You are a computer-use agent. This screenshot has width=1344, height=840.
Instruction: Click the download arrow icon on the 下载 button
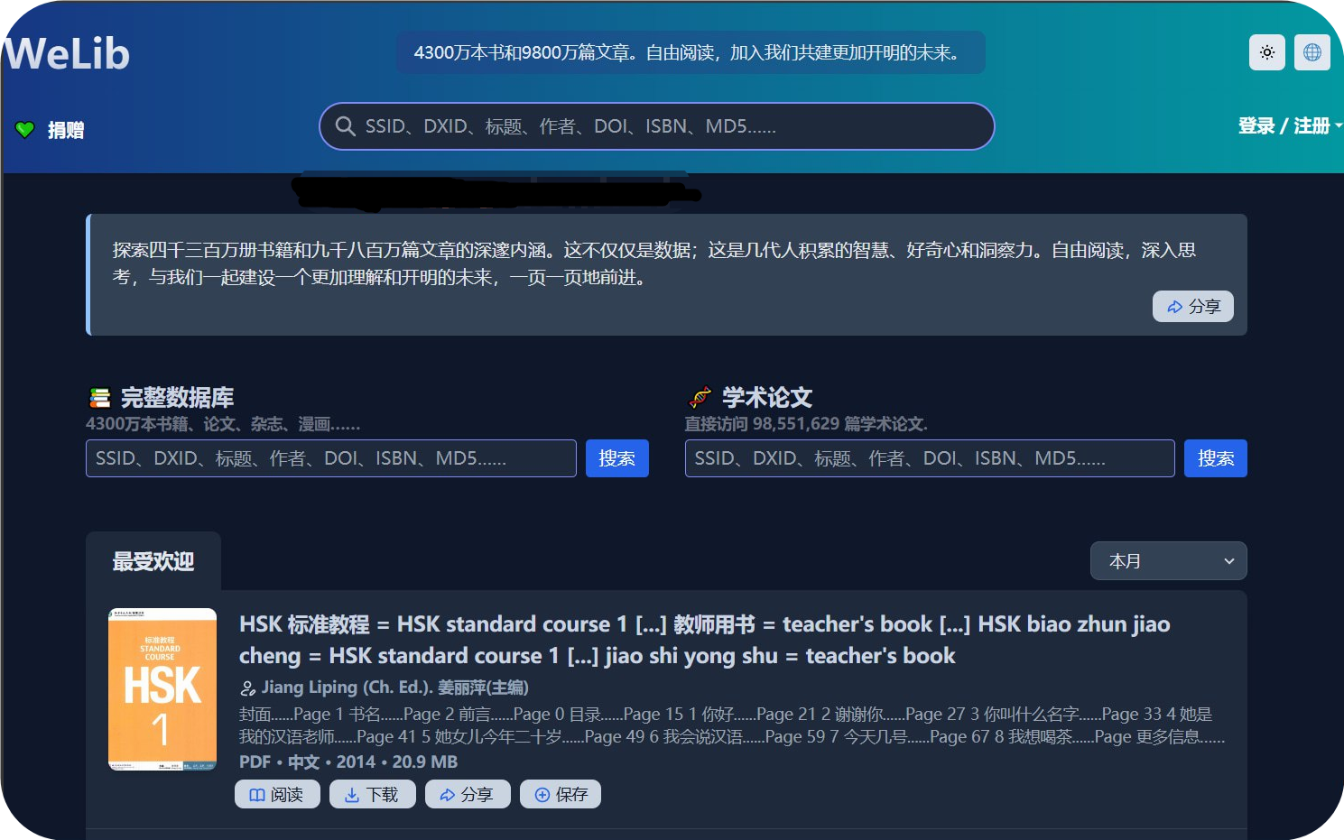354,794
